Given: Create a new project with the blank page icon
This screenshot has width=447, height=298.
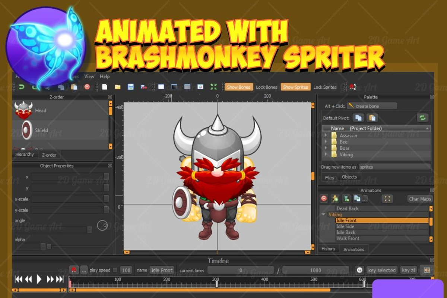Looking at the screenshot, I should click(105, 87).
